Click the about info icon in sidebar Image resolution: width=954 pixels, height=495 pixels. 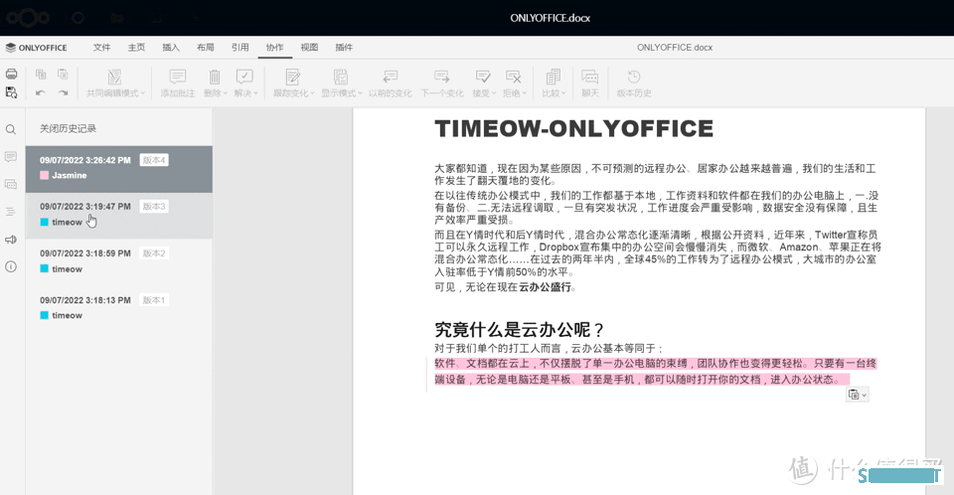(x=11, y=266)
